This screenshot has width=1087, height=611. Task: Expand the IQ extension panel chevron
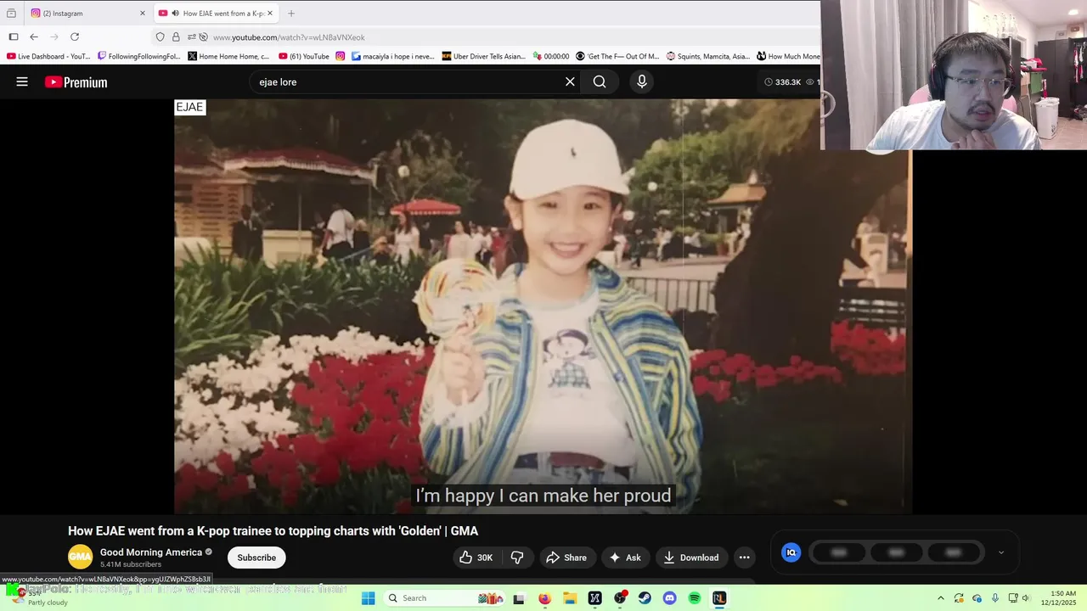1000,552
